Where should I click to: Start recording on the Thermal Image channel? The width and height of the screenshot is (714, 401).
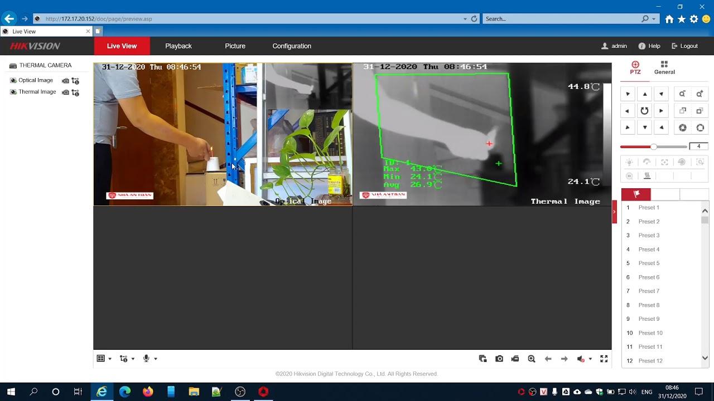click(x=65, y=92)
